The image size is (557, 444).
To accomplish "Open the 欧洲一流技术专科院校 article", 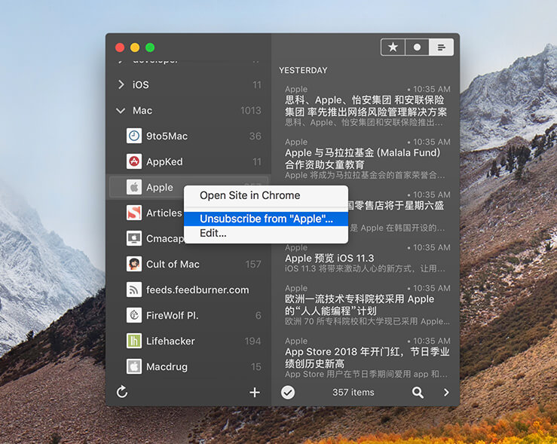I will (366, 305).
